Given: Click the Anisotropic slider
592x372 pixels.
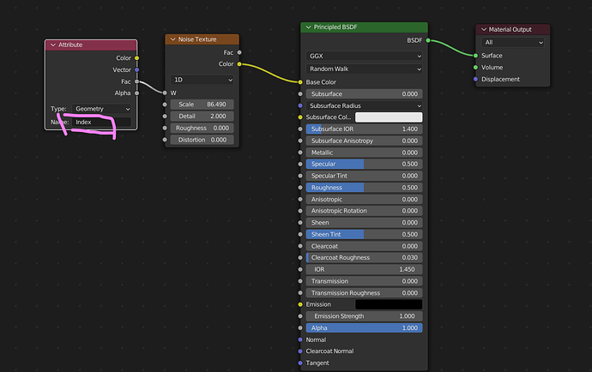Looking at the screenshot, I should pyautogui.click(x=364, y=199).
